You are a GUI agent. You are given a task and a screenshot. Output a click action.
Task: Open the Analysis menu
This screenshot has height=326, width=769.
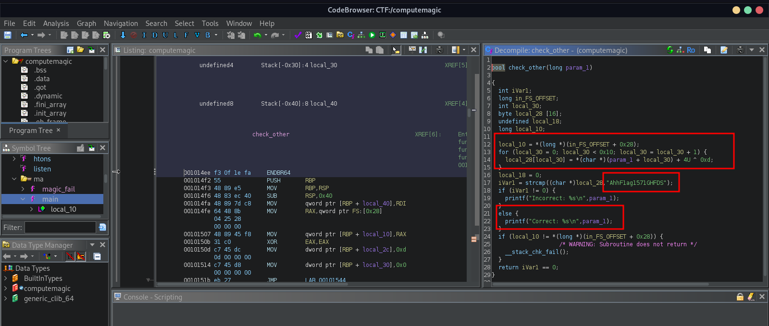pos(56,24)
